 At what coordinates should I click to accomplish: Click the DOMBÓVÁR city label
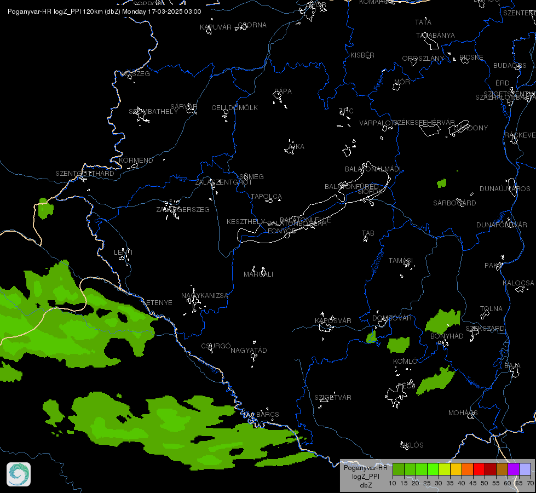pyautogui.click(x=392, y=318)
